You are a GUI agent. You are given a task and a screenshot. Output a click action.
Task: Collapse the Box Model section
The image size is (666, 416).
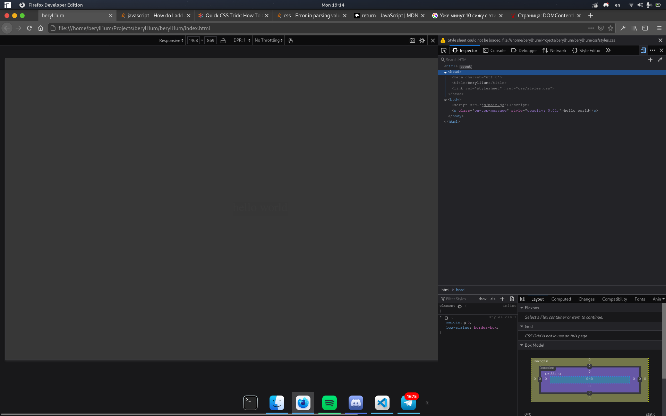(x=522, y=345)
